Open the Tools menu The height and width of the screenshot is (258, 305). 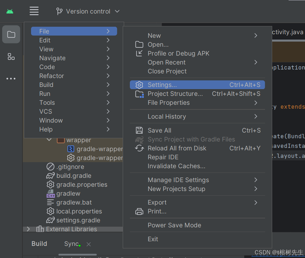pyautogui.click(x=74, y=103)
